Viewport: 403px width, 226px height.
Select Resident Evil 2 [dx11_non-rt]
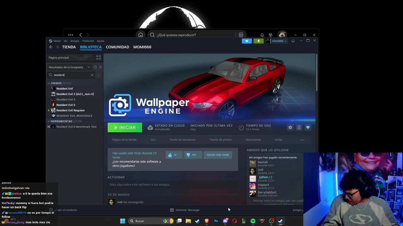pyautogui.click(x=75, y=94)
